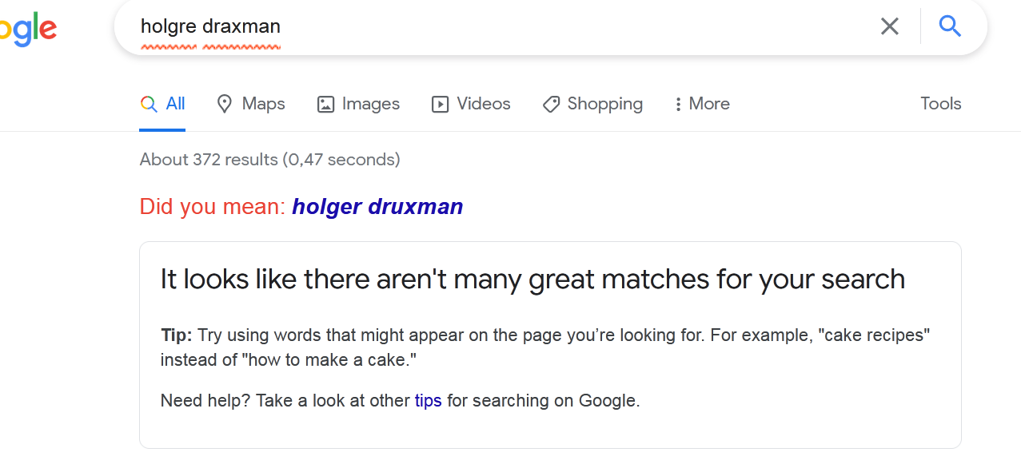
Task: Open the Videos tab label
Action: point(483,104)
